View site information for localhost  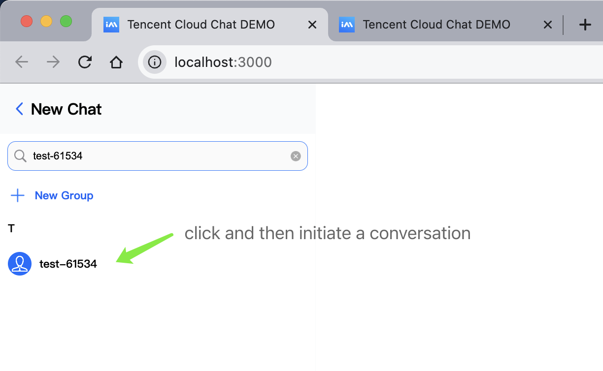coord(155,62)
